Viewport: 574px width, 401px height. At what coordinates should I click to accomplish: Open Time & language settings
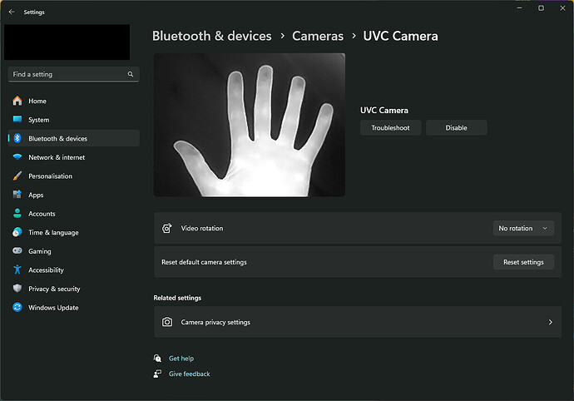point(73,232)
